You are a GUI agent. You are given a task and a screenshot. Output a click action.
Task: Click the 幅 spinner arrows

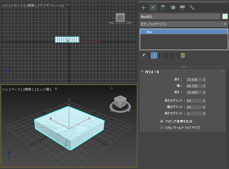tap(204, 86)
